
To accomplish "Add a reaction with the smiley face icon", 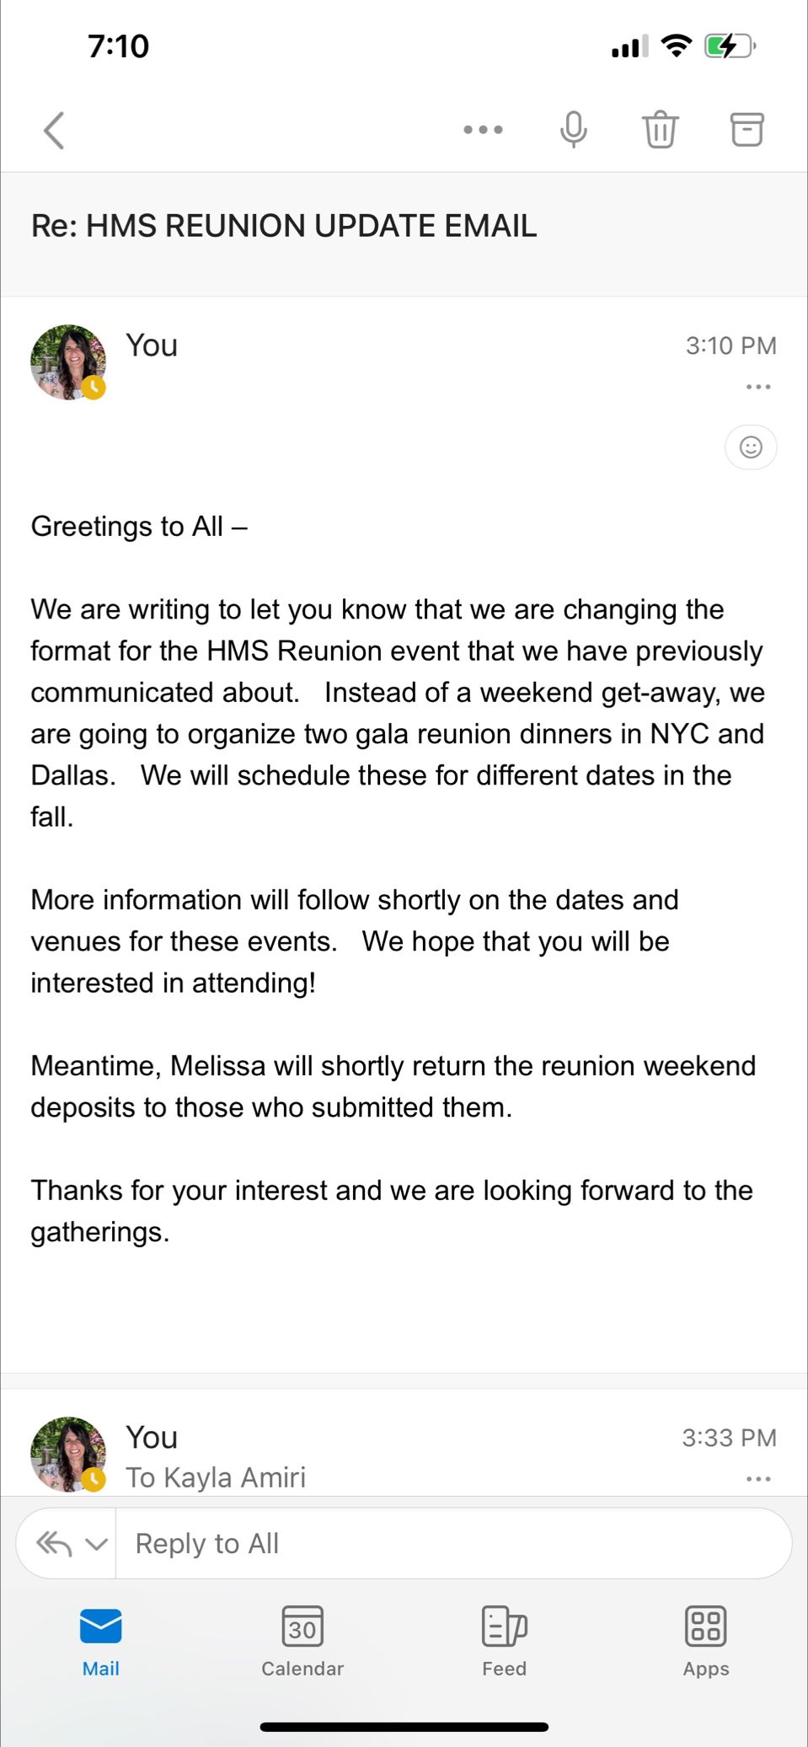I will [751, 447].
